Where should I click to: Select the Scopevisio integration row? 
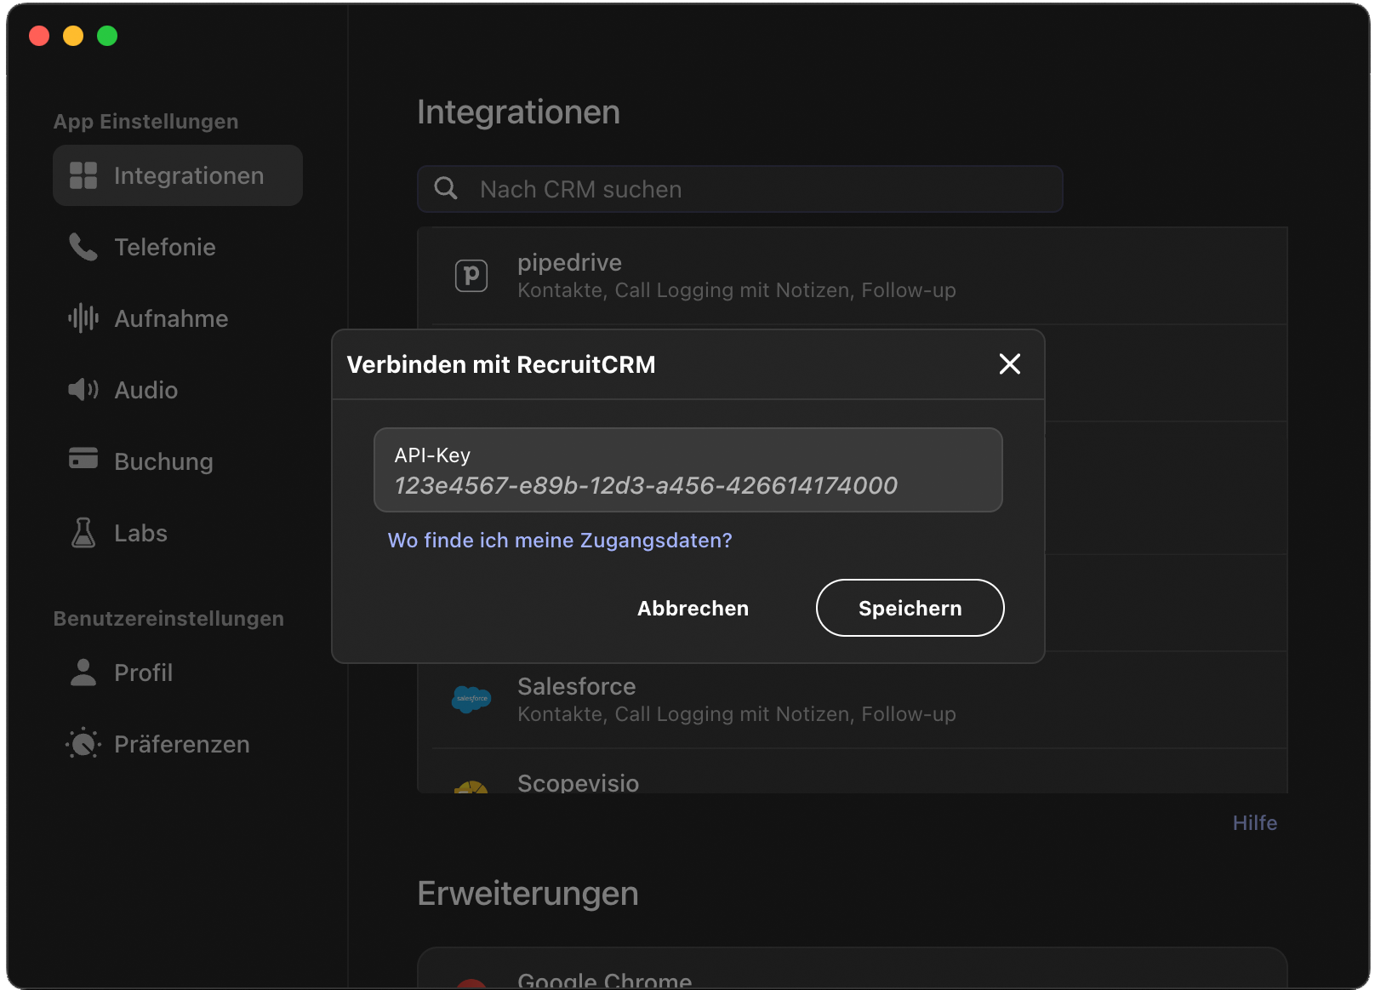click(x=853, y=772)
